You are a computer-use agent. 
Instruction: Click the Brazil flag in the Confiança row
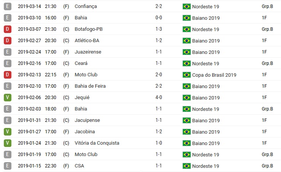186,6
